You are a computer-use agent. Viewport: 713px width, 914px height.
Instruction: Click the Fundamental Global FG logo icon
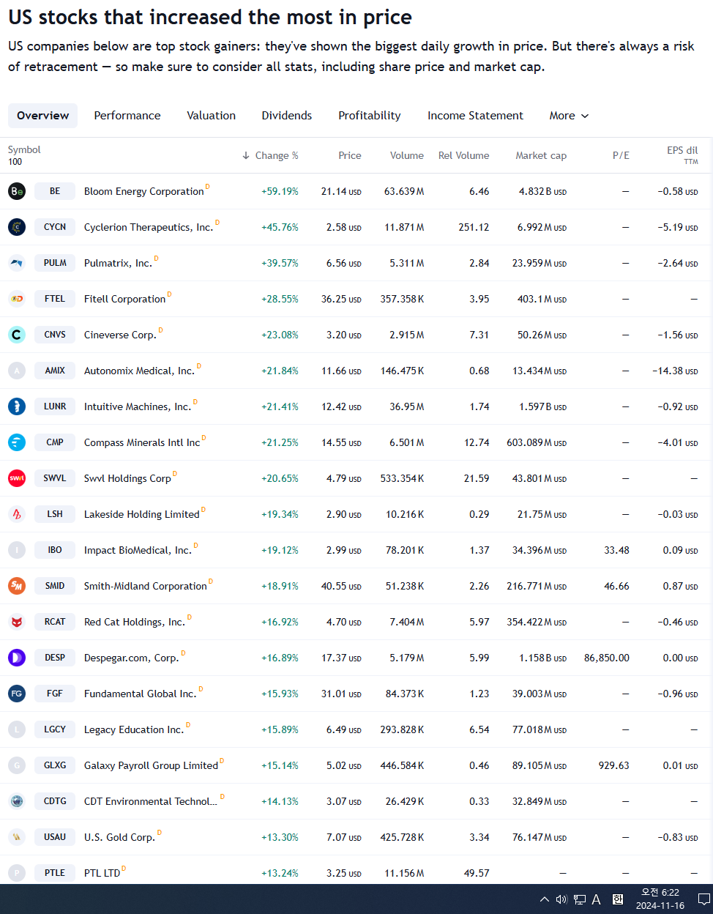17,694
